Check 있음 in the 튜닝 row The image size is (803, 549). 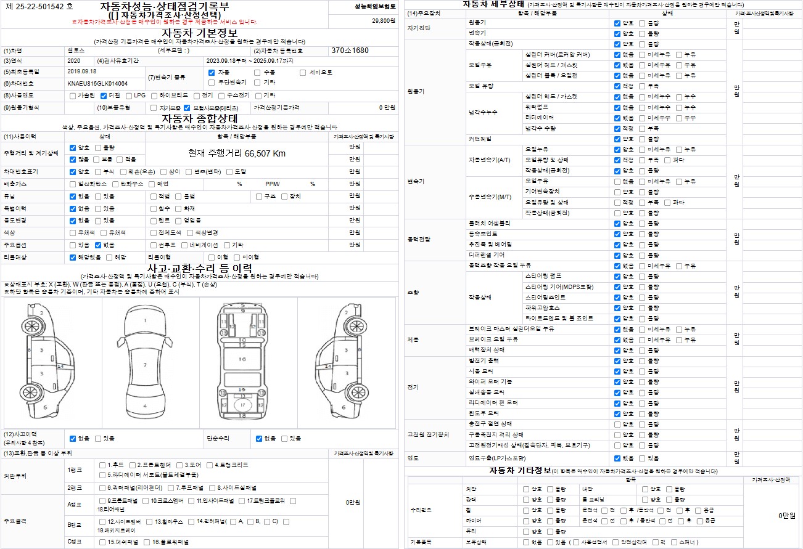(x=97, y=196)
